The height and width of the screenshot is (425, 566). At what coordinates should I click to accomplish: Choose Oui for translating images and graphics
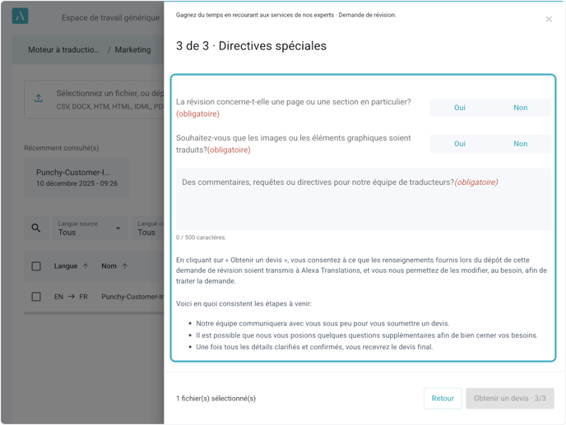(459, 144)
